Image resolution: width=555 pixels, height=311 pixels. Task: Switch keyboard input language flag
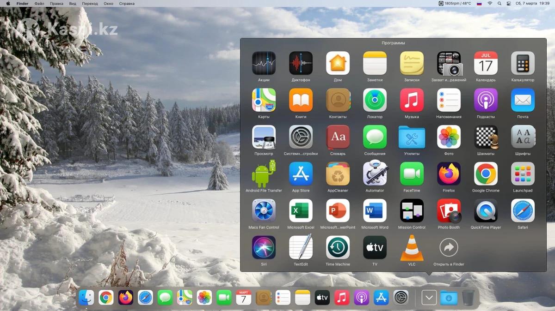coord(479,3)
